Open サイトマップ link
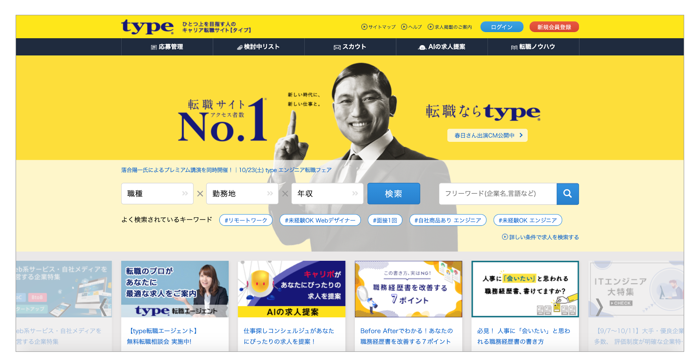 tap(379, 27)
